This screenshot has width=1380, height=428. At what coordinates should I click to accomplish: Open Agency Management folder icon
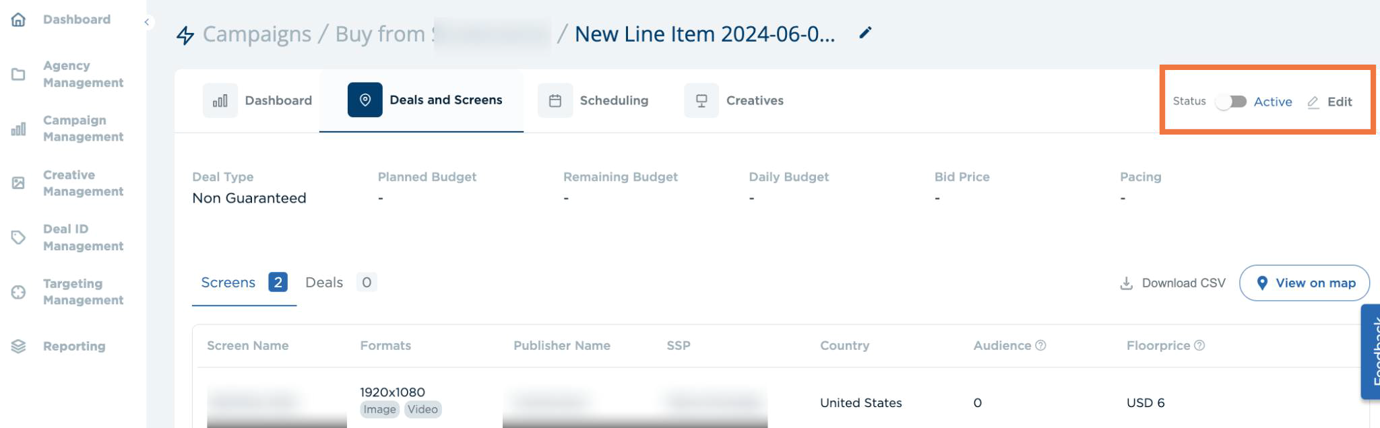point(18,74)
